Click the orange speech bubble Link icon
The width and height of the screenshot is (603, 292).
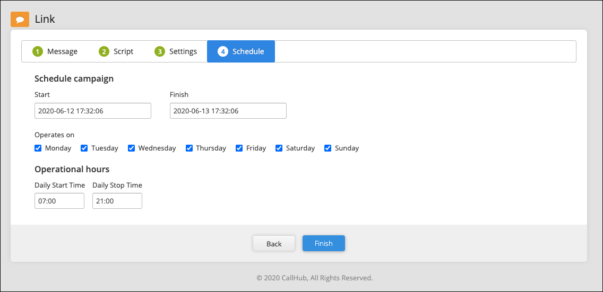(x=20, y=19)
